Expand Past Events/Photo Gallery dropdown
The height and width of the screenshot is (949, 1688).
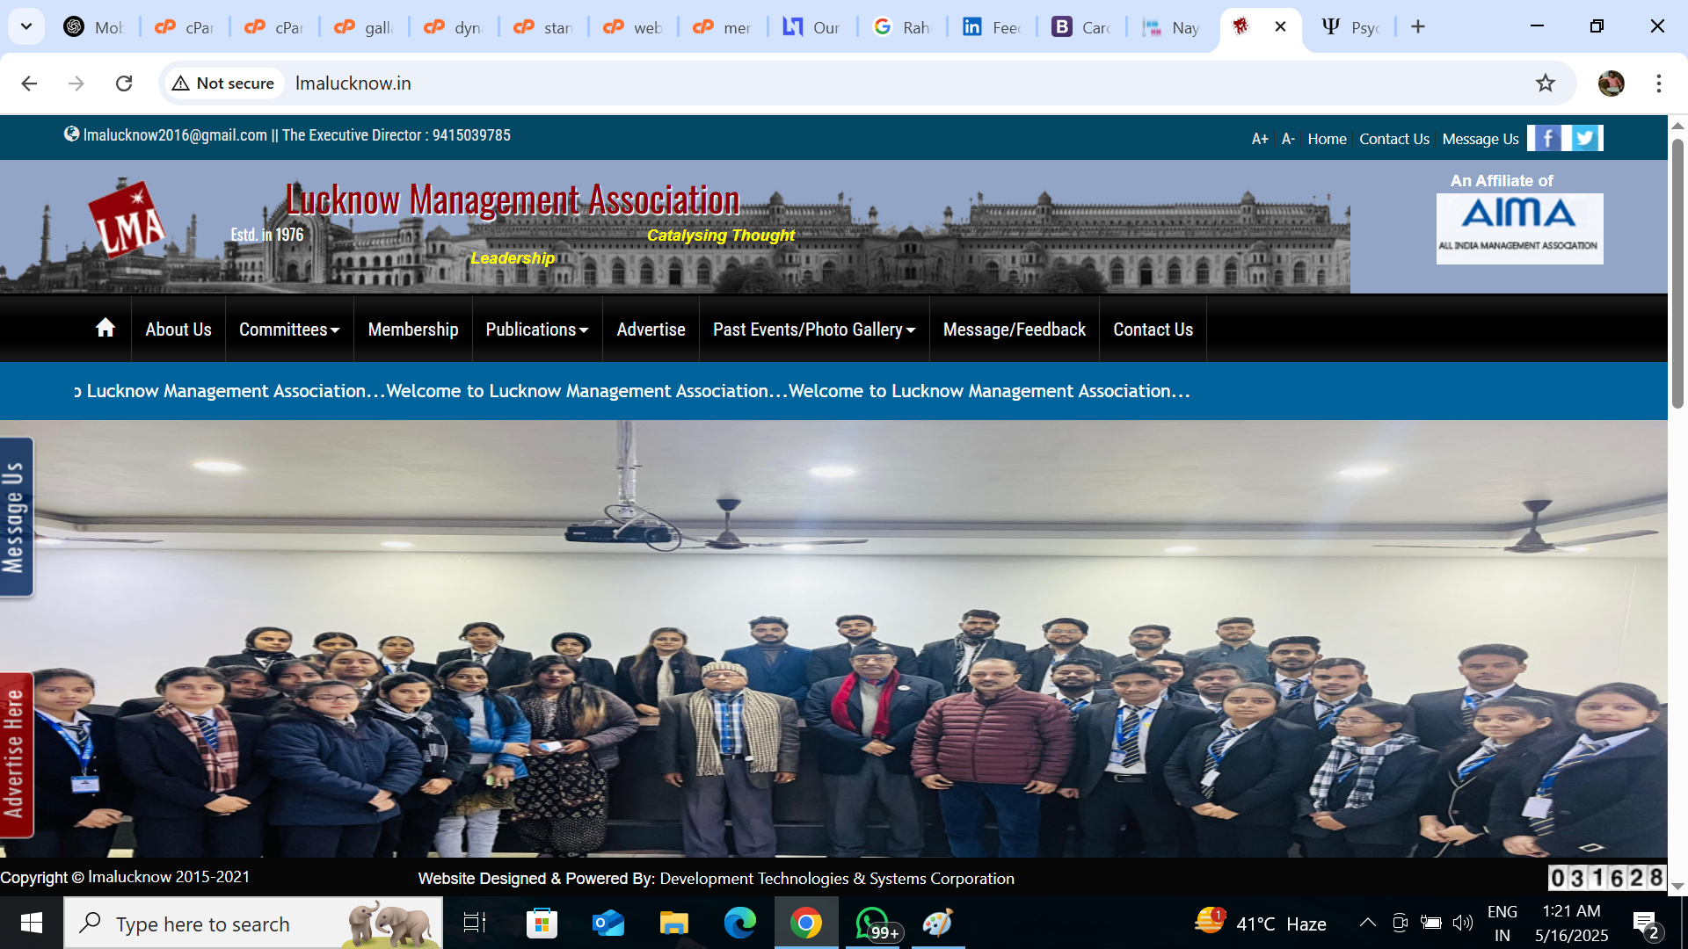(814, 330)
